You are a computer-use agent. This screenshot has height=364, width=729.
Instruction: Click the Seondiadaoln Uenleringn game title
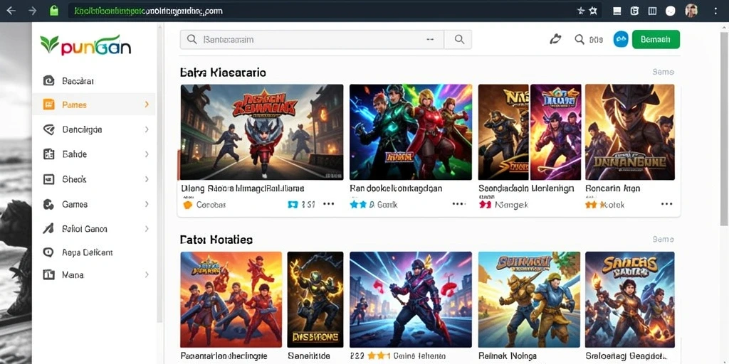coord(526,188)
